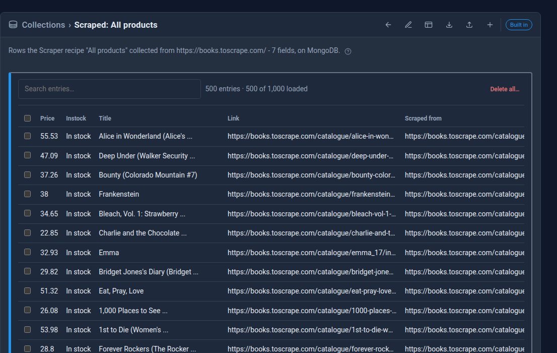This screenshot has width=557, height=353.
Task: Select the Deep Under row checkbox
Action: 27,155
